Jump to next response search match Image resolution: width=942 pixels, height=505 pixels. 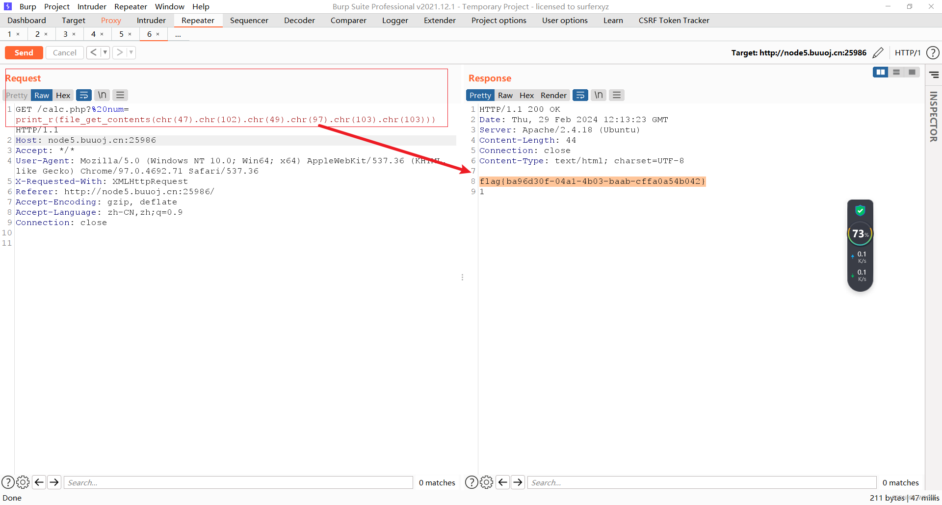coord(518,482)
